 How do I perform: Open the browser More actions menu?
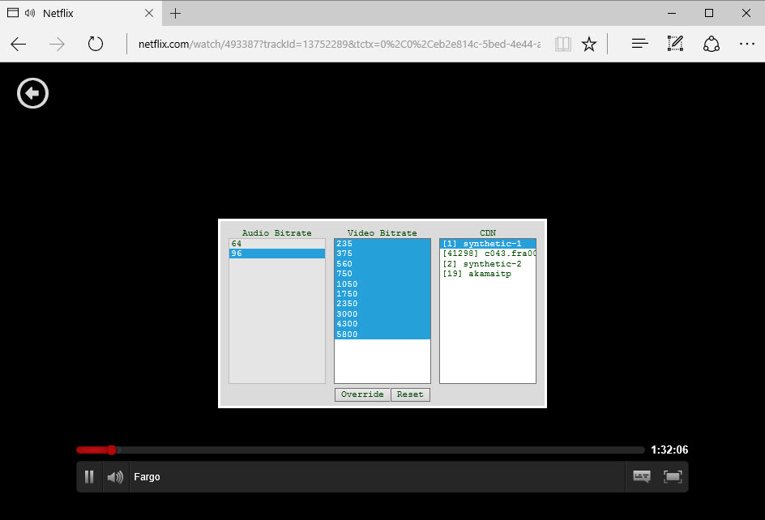click(746, 44)
